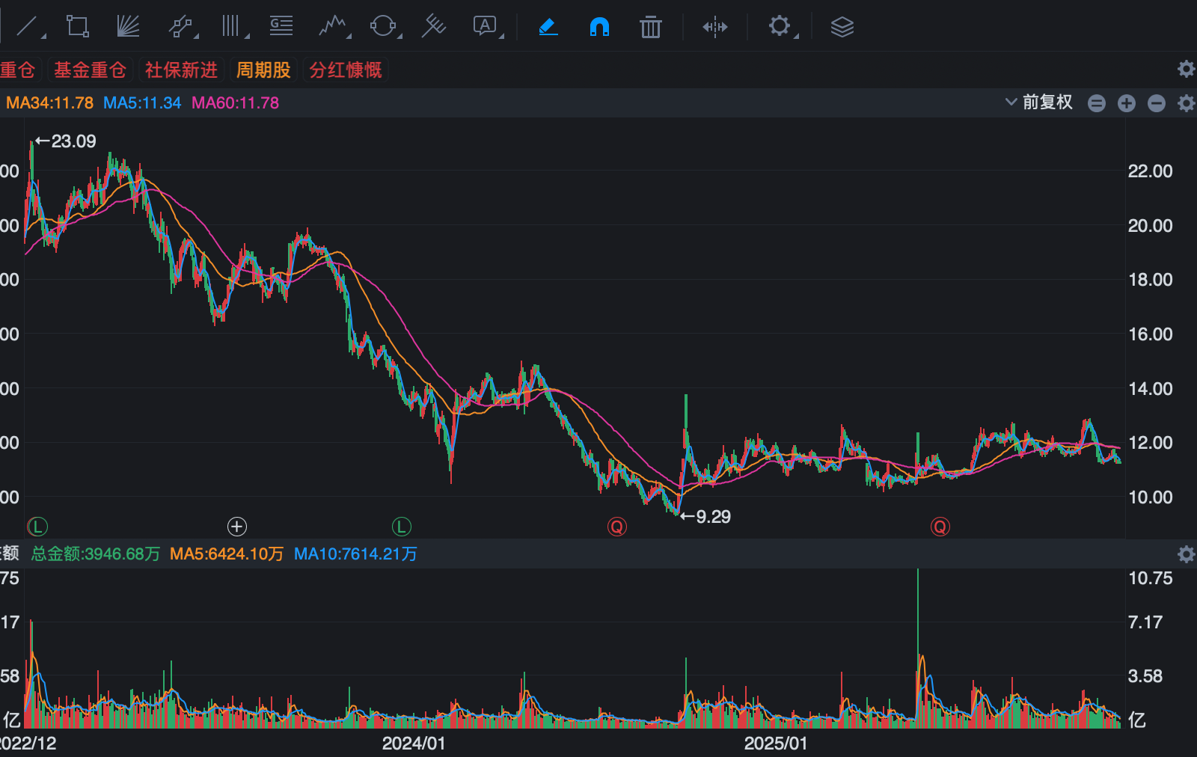
Task: Toggle MA5 line via its label
Action: (143, 102)
